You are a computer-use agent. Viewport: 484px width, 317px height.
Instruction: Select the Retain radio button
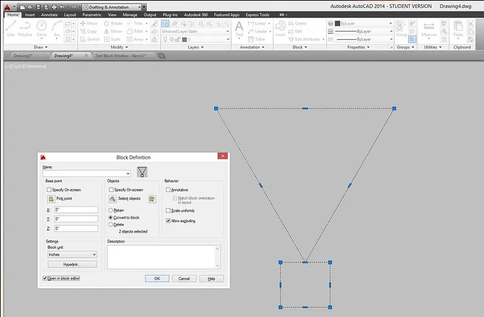[110, 211]
